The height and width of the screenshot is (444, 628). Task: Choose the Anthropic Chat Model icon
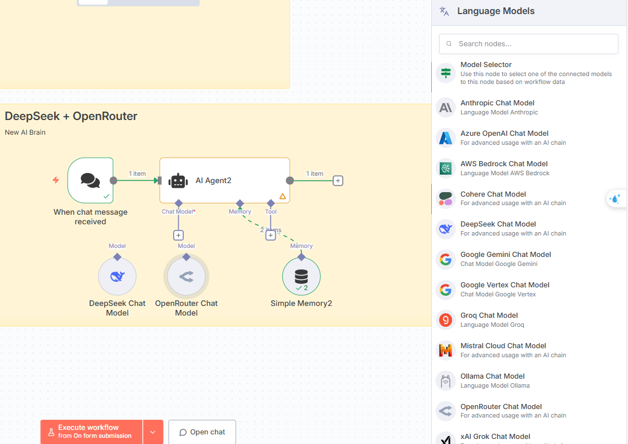point(446,107)
